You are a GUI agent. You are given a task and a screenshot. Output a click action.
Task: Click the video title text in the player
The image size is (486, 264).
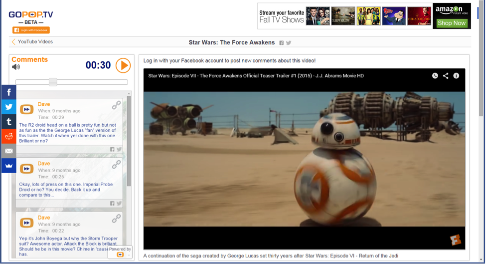pyautogui.click(x=256, y=76)
